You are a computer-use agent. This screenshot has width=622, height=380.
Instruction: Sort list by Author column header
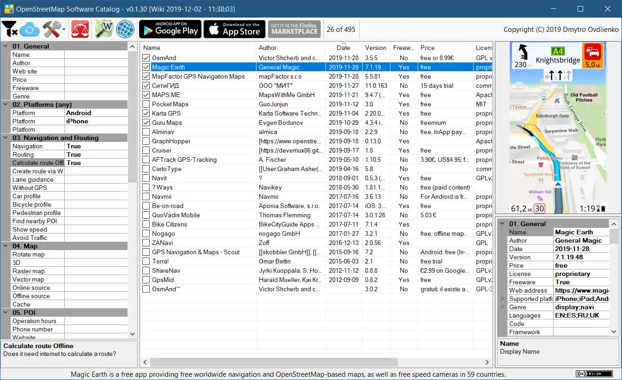coord(291,48)
